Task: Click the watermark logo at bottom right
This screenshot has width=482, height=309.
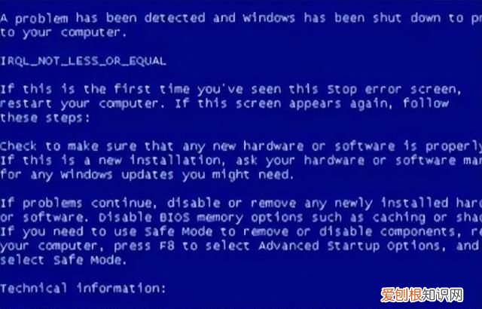Action: [422, 295]
